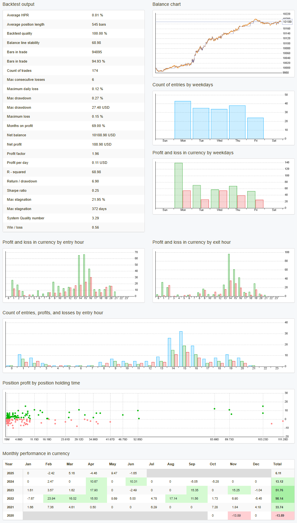Click "Profit and loss in currency by entry hour" heading

pyautogui.click(x=43, y=242)
